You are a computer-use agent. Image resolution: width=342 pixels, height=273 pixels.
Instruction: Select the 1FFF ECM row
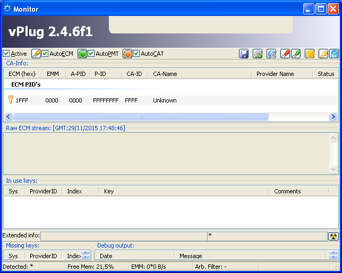[171, 100]
